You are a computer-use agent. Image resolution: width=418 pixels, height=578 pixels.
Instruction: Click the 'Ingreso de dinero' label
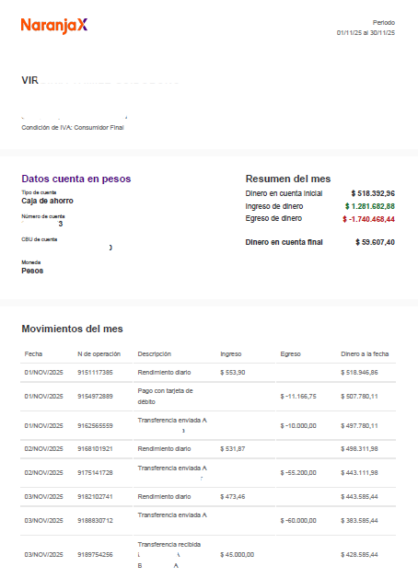click(274, 206)
